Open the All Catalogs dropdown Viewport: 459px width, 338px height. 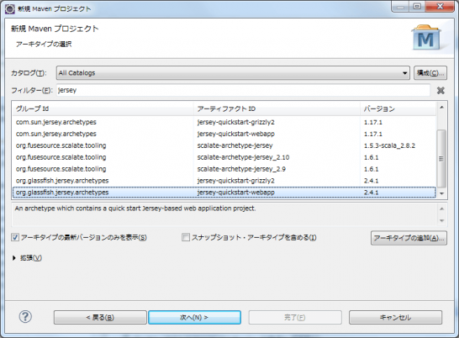[233, 73]
